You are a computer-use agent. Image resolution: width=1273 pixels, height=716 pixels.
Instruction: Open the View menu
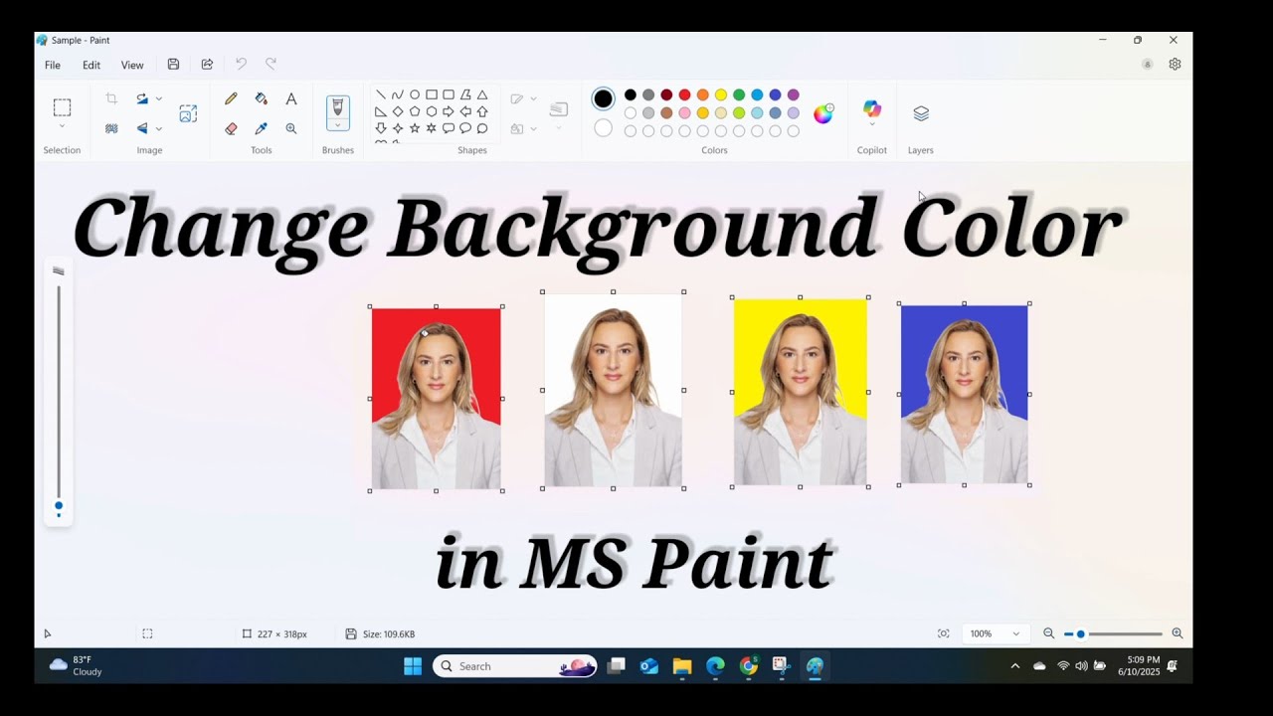[132, 65]
